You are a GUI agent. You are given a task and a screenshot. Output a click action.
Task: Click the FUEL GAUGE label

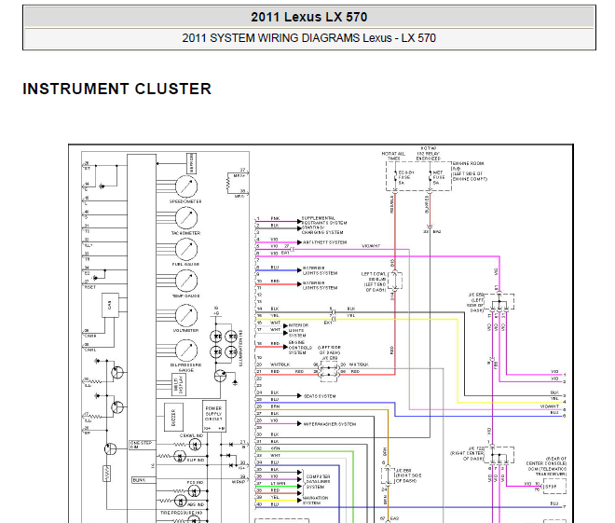(x=186, y=265)
